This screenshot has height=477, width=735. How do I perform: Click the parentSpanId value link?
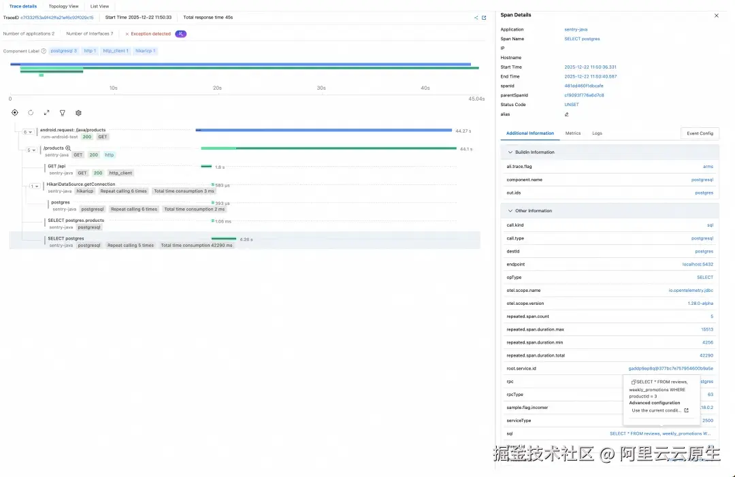pos(584,95)
